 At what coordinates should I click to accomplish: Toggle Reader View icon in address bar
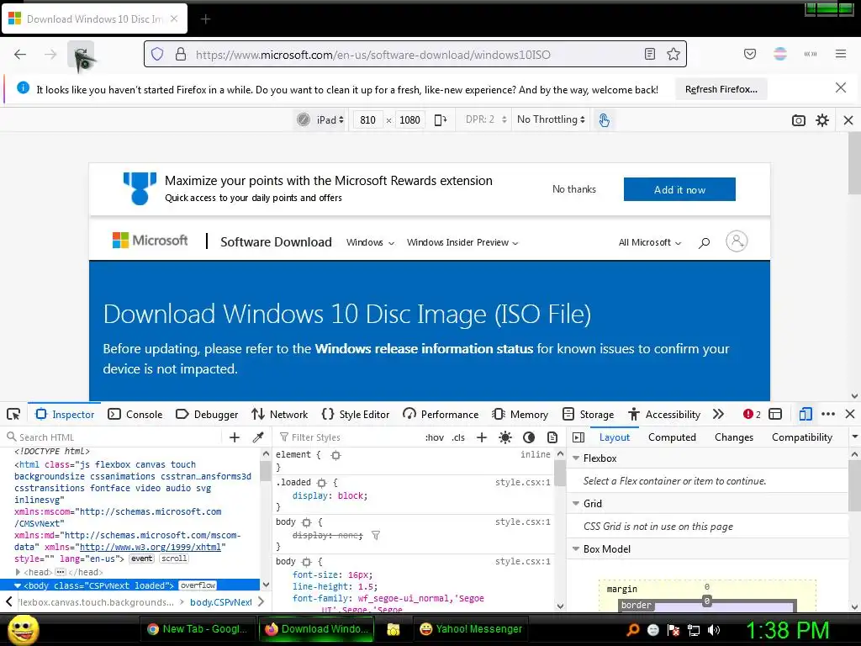coord(650,54)
